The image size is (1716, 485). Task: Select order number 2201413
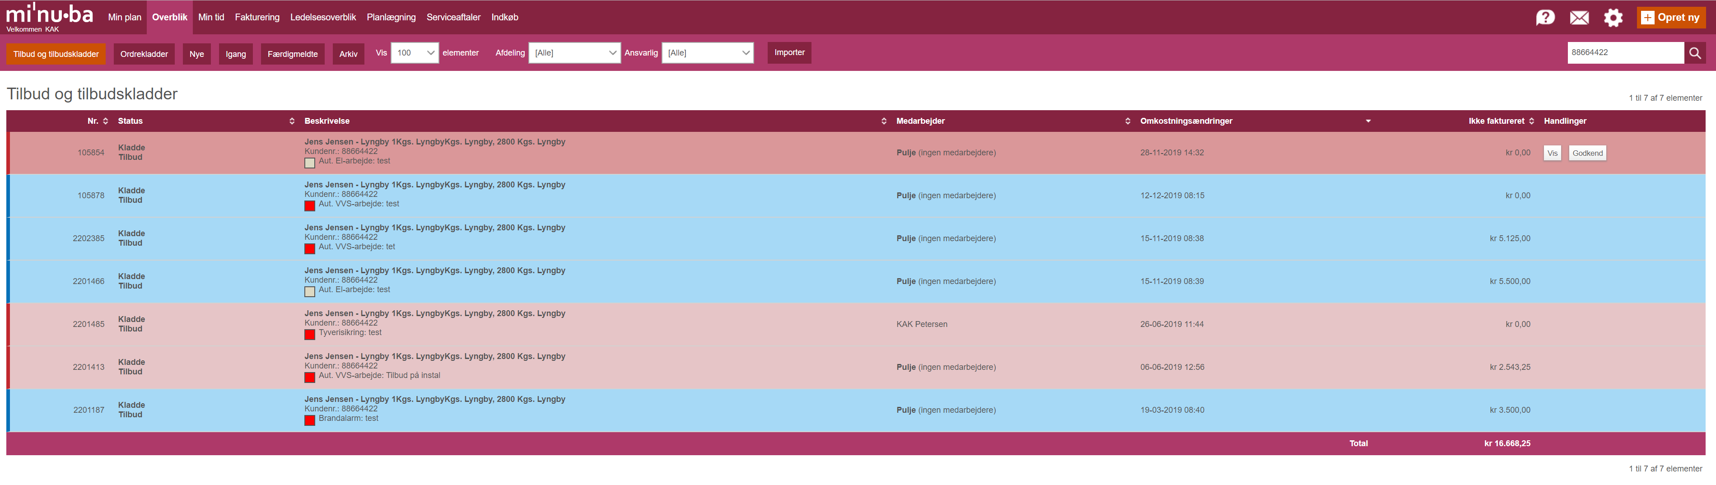pos(89,367)
